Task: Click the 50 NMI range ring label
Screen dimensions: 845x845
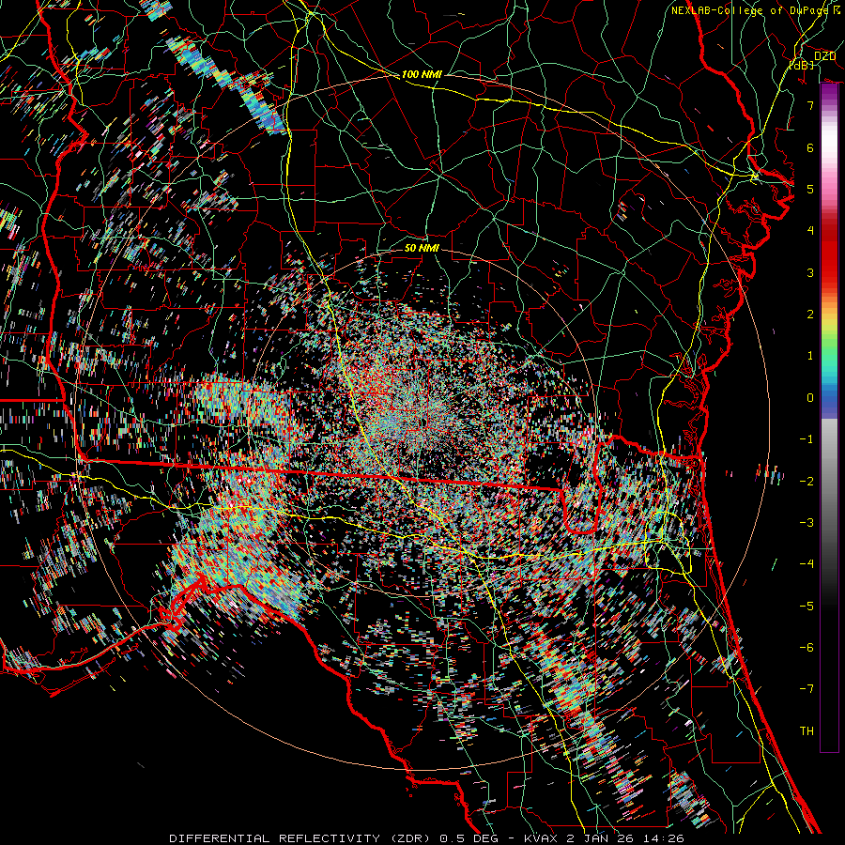Action: coord(422,248)
